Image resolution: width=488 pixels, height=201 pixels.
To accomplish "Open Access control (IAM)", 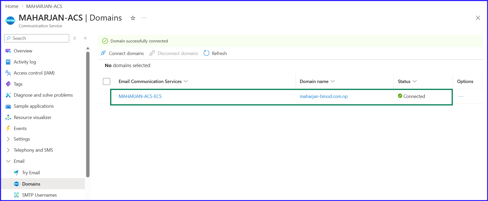I will coord(34,73).
